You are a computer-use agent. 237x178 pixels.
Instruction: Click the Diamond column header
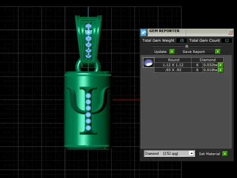[x=207, y=60]
